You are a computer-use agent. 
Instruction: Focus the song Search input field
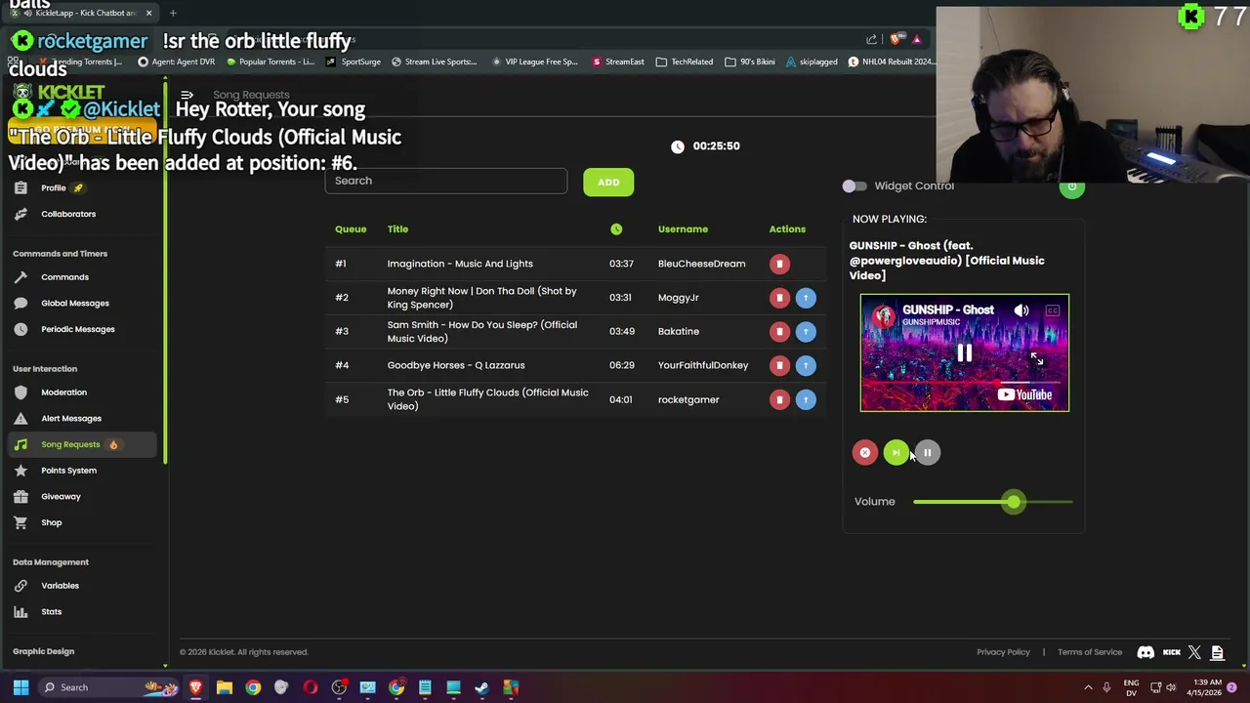point(446,181)
